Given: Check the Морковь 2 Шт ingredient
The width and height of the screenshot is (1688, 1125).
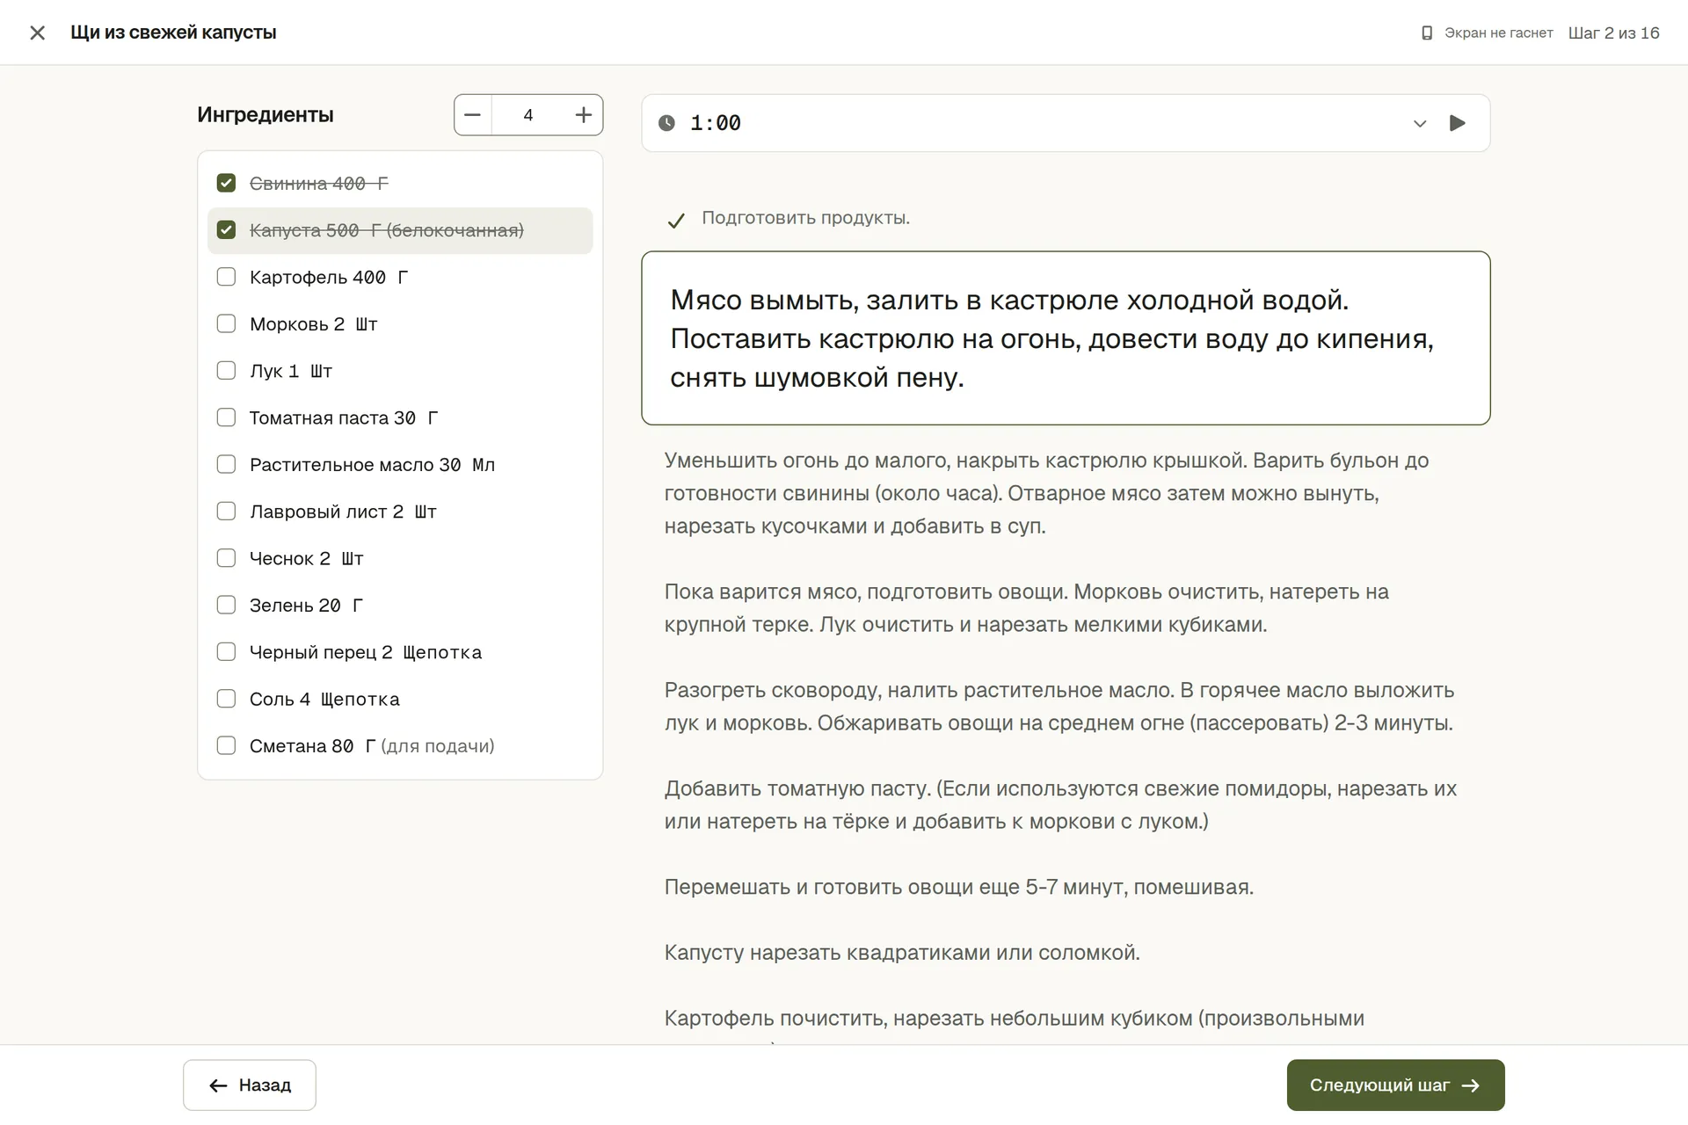Looking at the screenshot, I should pos(226,323).
